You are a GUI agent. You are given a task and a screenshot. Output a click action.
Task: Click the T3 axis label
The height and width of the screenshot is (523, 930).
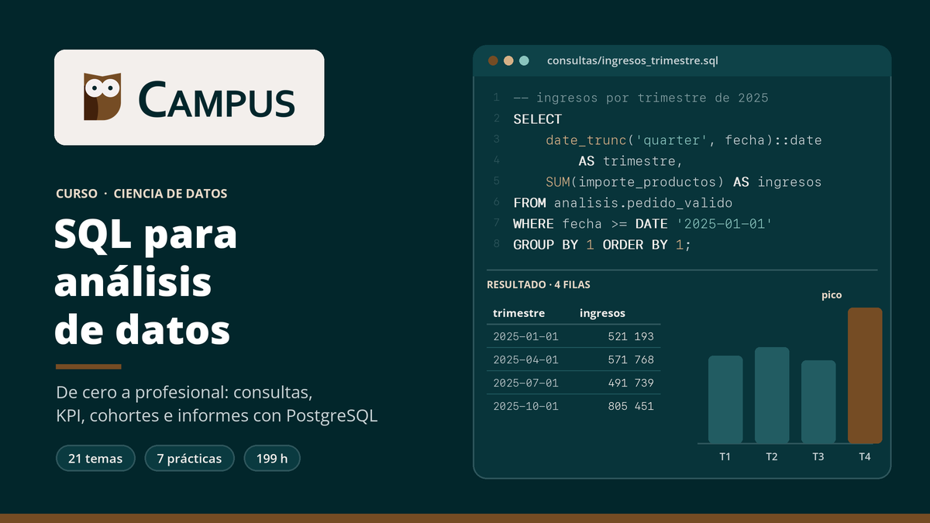coord(818,456)
